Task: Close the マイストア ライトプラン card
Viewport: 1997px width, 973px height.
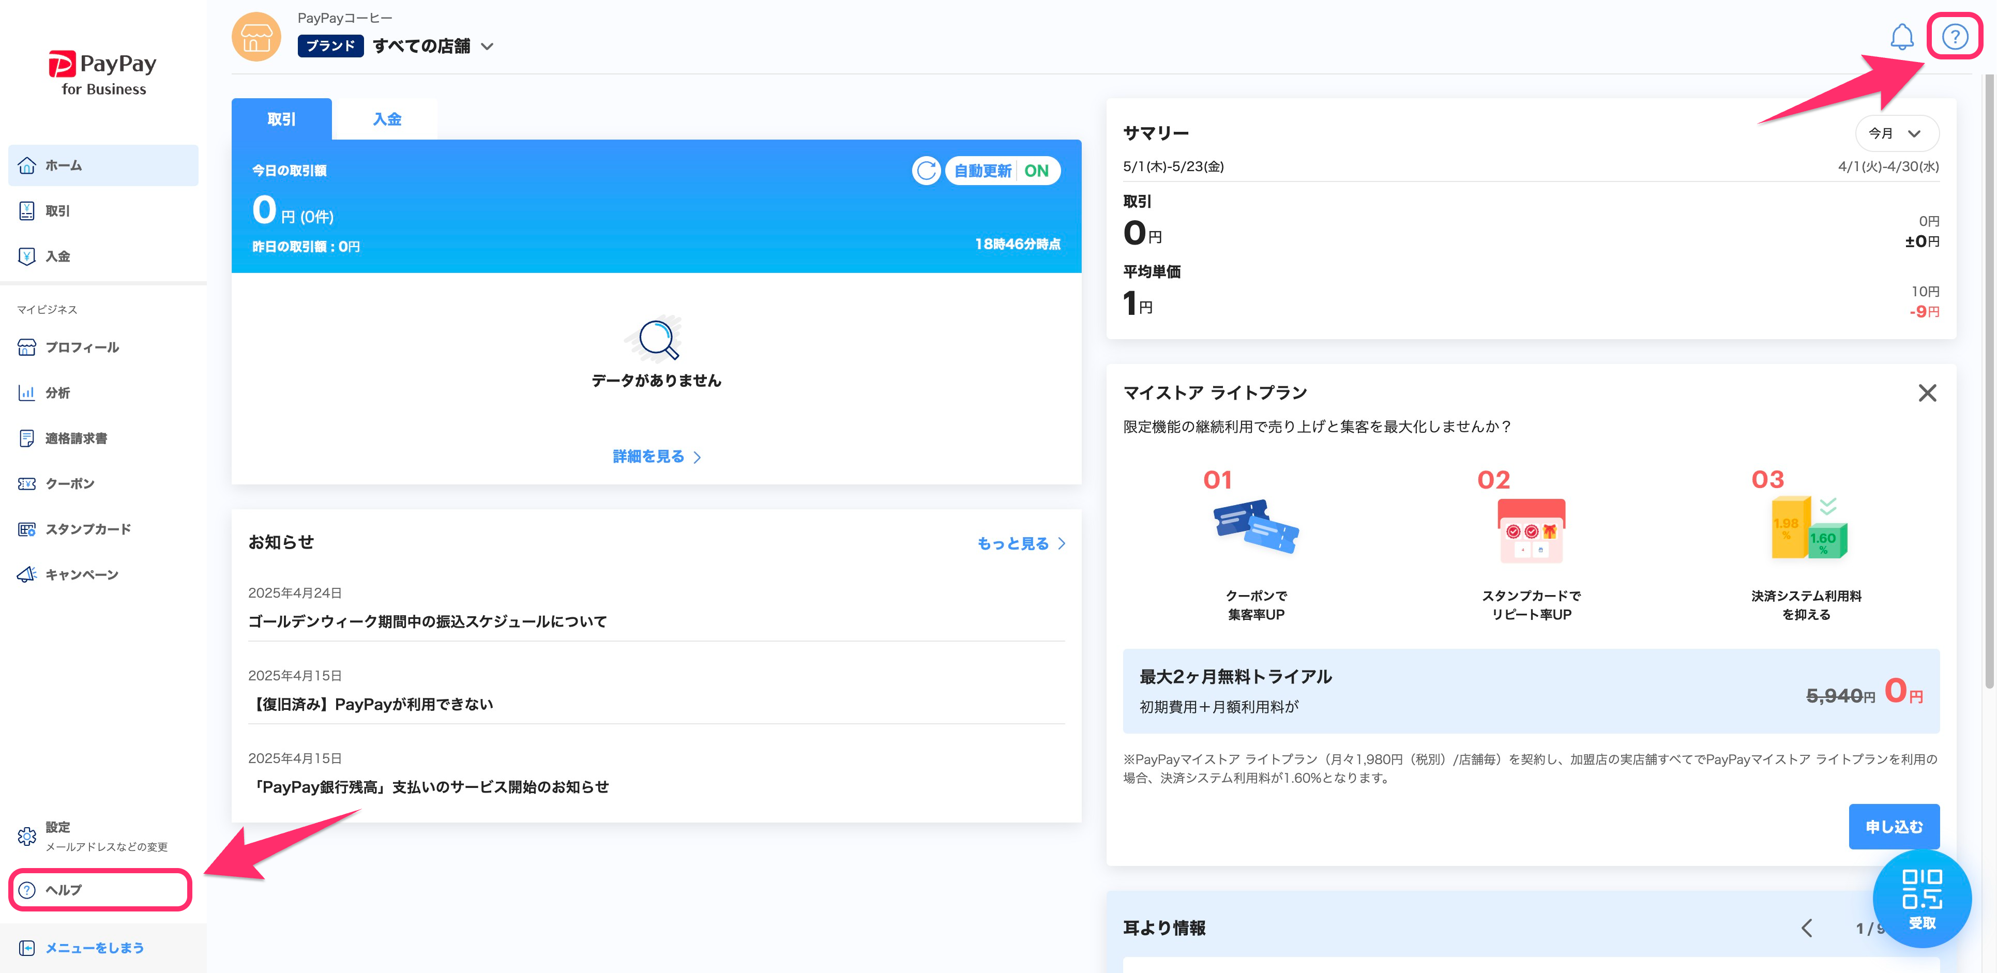Action: [x=1927, y=393]
